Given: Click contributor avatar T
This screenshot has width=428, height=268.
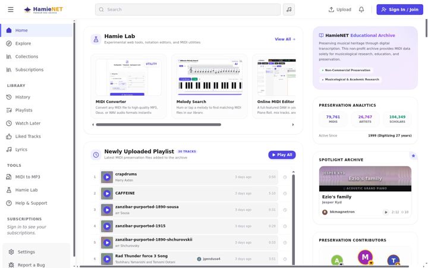Looking at the screenshot, I should pos(394,260).
